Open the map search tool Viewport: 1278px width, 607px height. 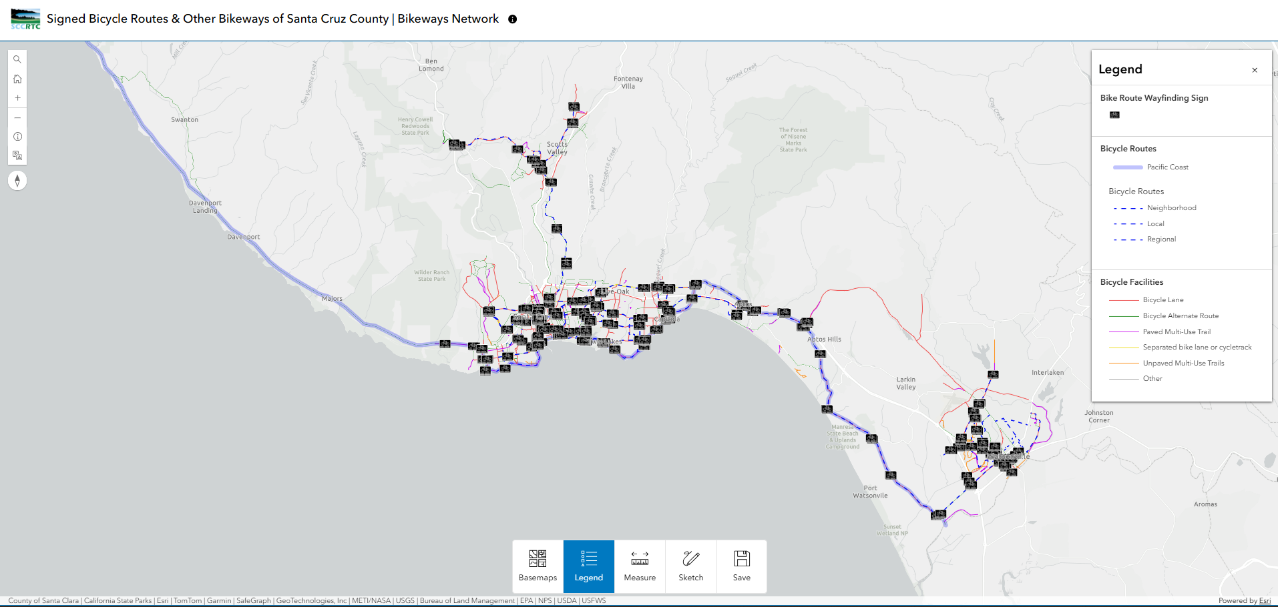tap(17, 59)
